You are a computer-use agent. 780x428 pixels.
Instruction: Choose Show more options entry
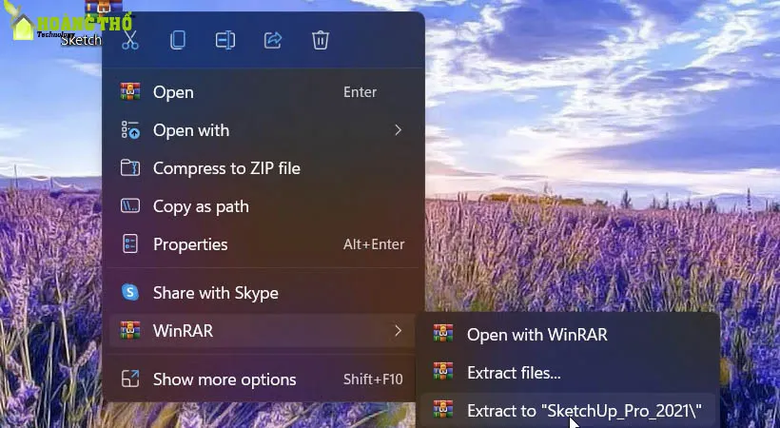(224, 379)
